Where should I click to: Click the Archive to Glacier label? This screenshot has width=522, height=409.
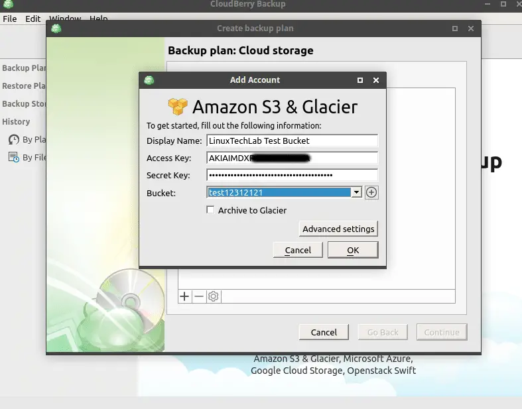click(252, 210)
